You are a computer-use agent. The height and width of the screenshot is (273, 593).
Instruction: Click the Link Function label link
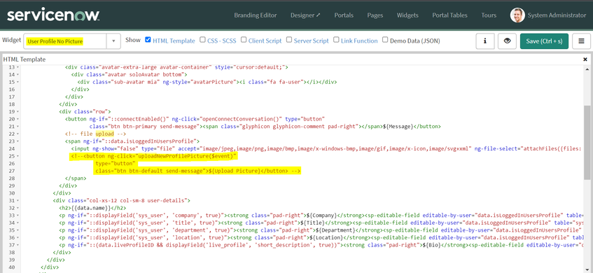pos(359,41)
